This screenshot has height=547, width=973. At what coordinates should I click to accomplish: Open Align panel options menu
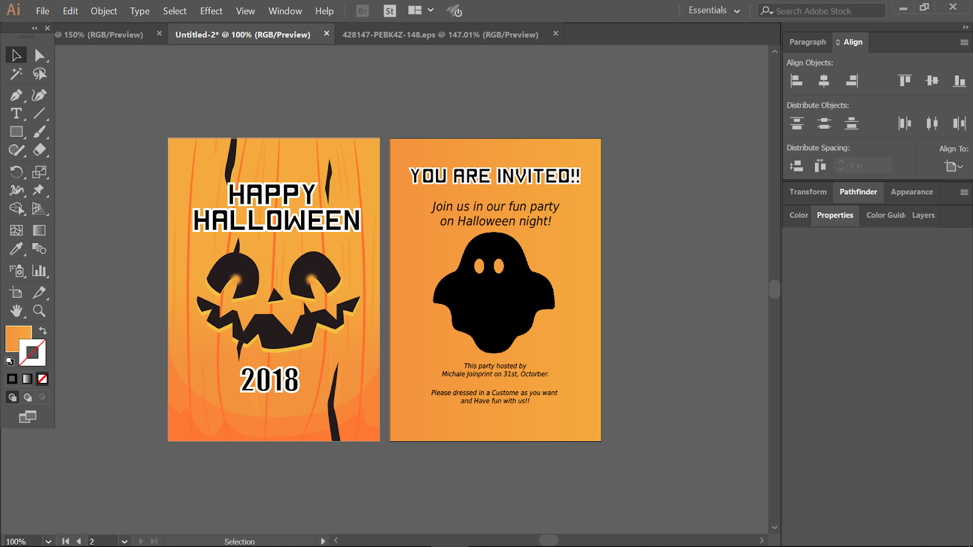point(964,43)
